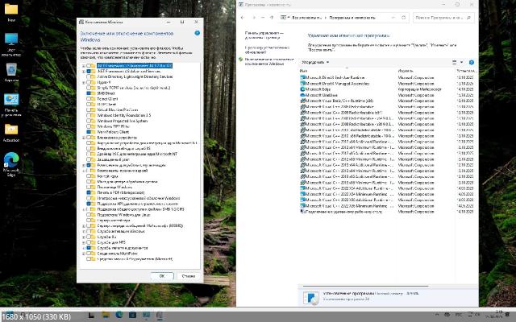Open the Activation folder on the desktop
Image resolution: width=516 pixels, height=322 pixels.
coord(11,130)
